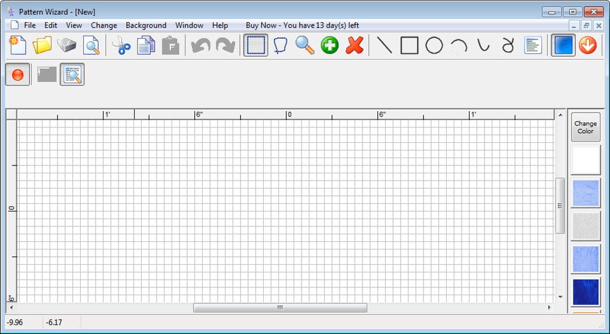Select the arc curve tool

[x=459, y=46]
